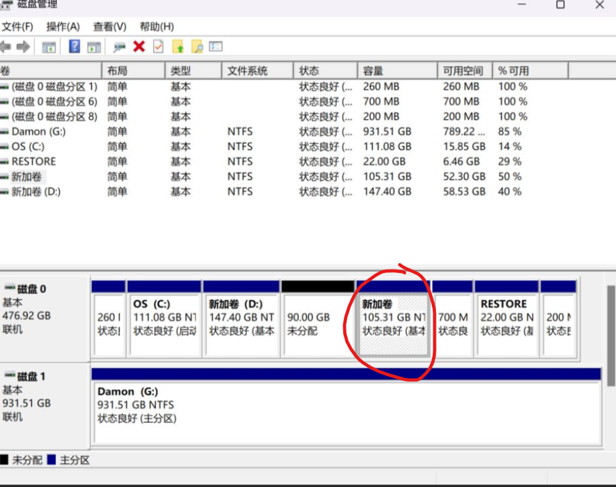Click the 磁盘 1 disk label panel
The height and width of the screenshot is (487, 616).
pyautogui.click(x=45, y=406)
